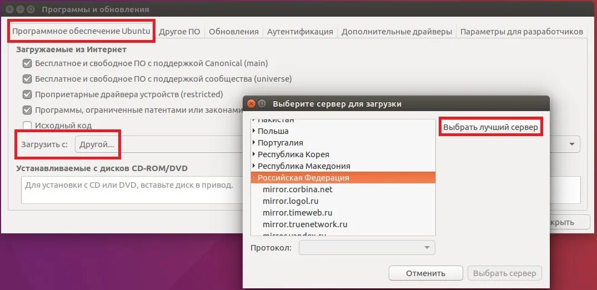This screenshot has width=597, height=290.
Task: Switch to the Обновления tab
Action: 234,32
